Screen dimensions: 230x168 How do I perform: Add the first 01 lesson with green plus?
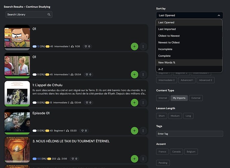[135, 46]
